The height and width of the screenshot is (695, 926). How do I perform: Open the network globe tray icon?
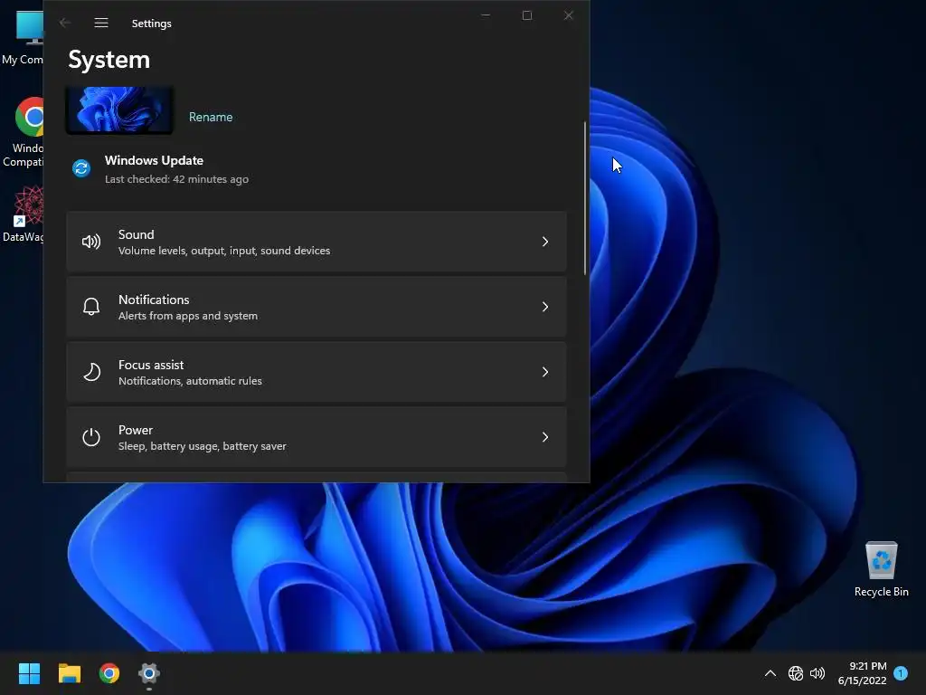click(x=796, y=673)
